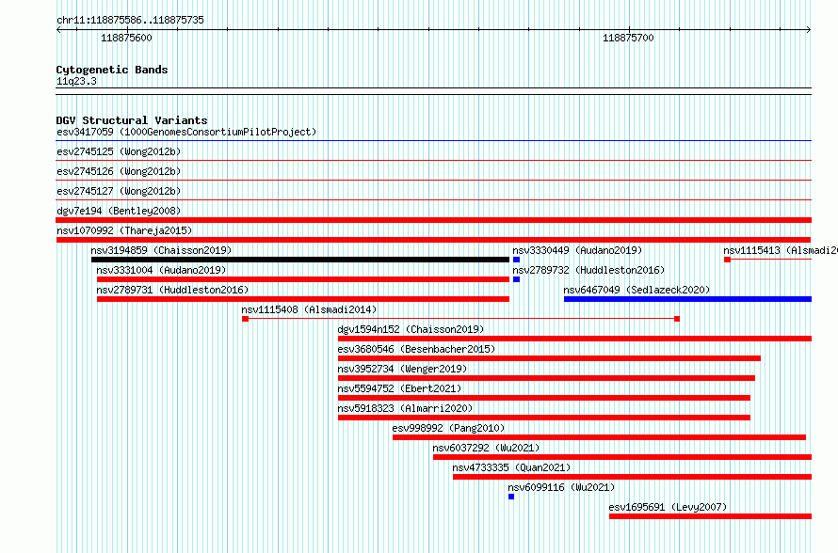This screenshot has width=838, height=553.
Task: Open the nsv3330449 (Audano2019) label
Action: 577,250
